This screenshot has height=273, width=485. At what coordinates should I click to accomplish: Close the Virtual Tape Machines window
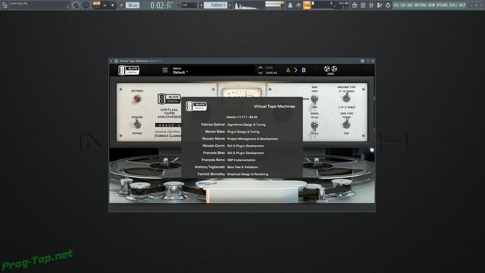click(x=373, y=61)
